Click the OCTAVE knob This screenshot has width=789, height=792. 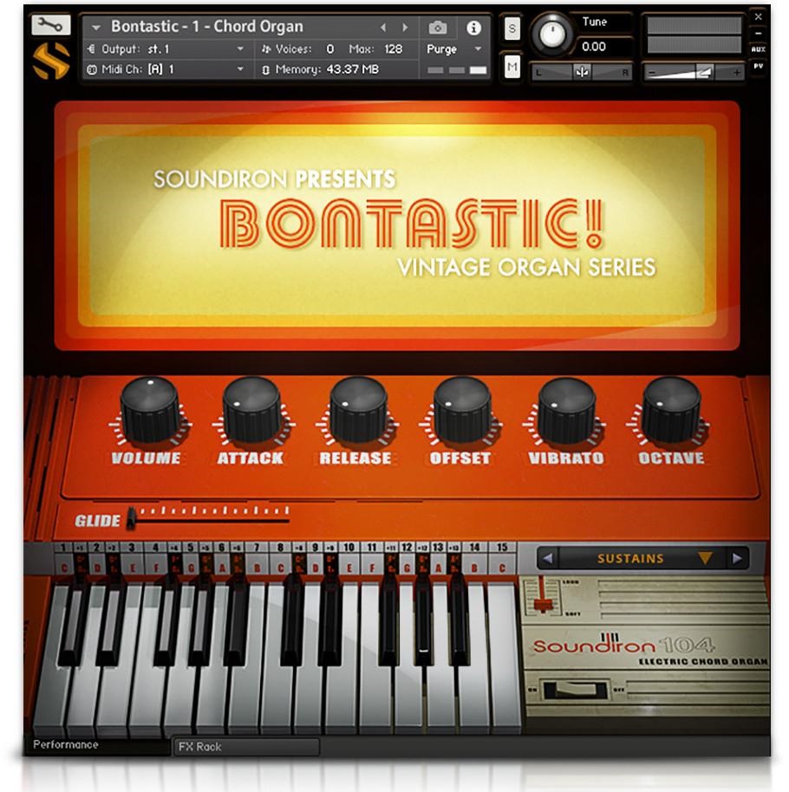[x=671, y=409]
